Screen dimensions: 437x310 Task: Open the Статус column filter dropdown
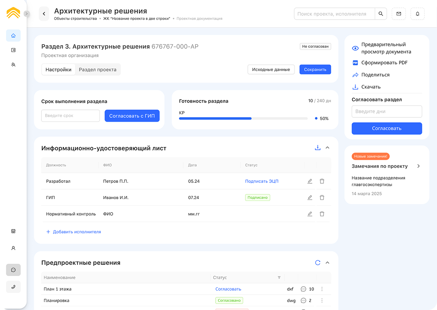(x=279, y=278)
